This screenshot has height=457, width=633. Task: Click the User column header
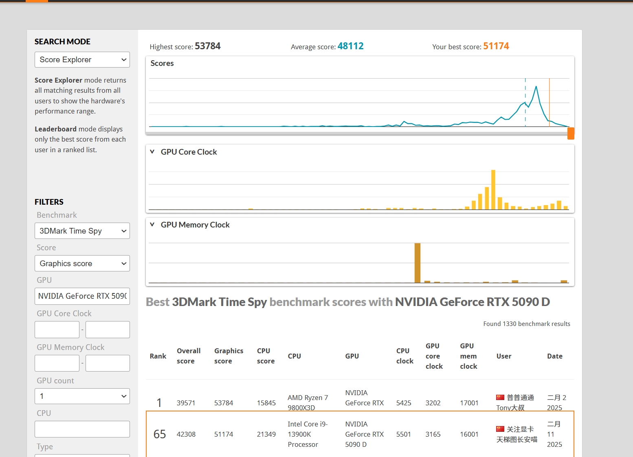click(504, 356)
